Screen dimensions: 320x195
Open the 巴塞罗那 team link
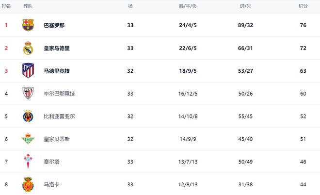tap(54, 25)
